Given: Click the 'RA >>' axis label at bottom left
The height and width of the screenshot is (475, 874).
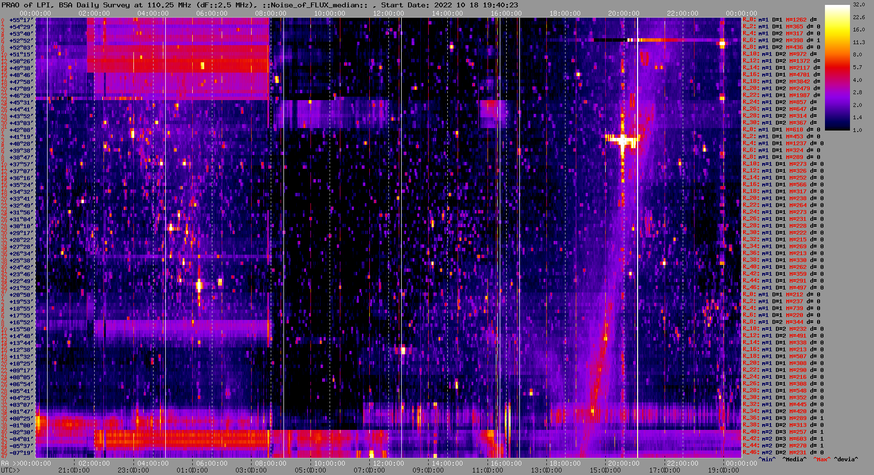Looking at the screenshot, I should click(10, 463).
